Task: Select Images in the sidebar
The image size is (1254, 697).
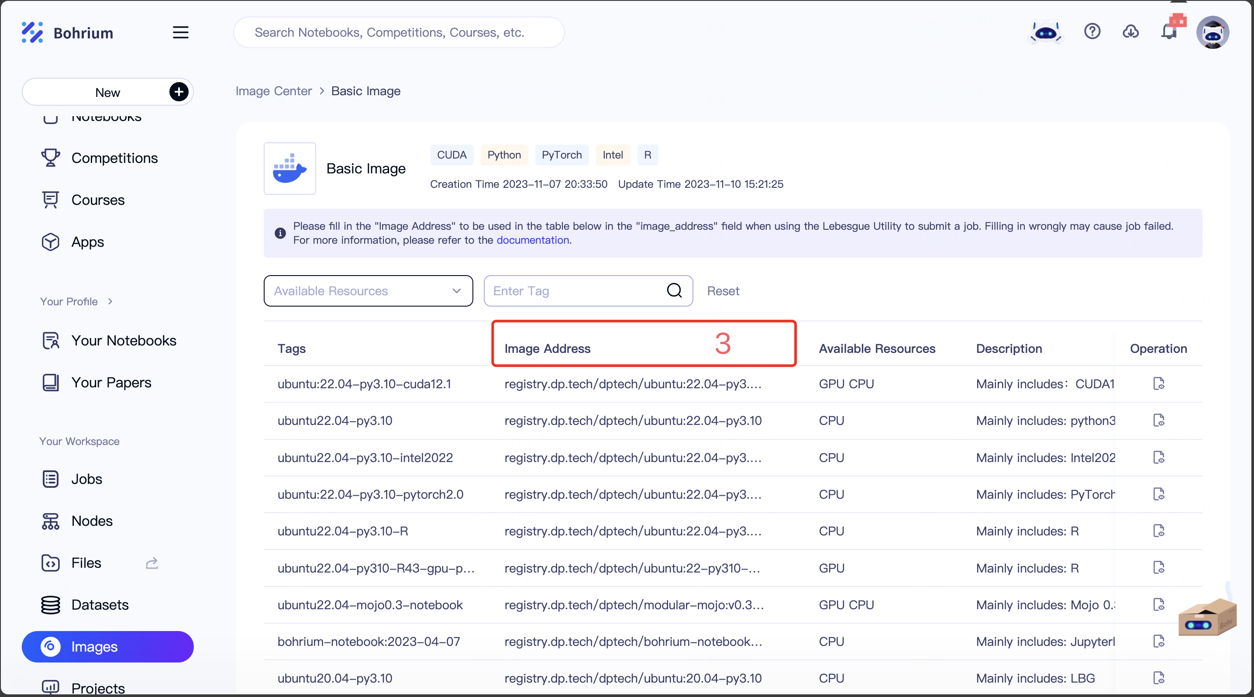Action: click(107, 646)
